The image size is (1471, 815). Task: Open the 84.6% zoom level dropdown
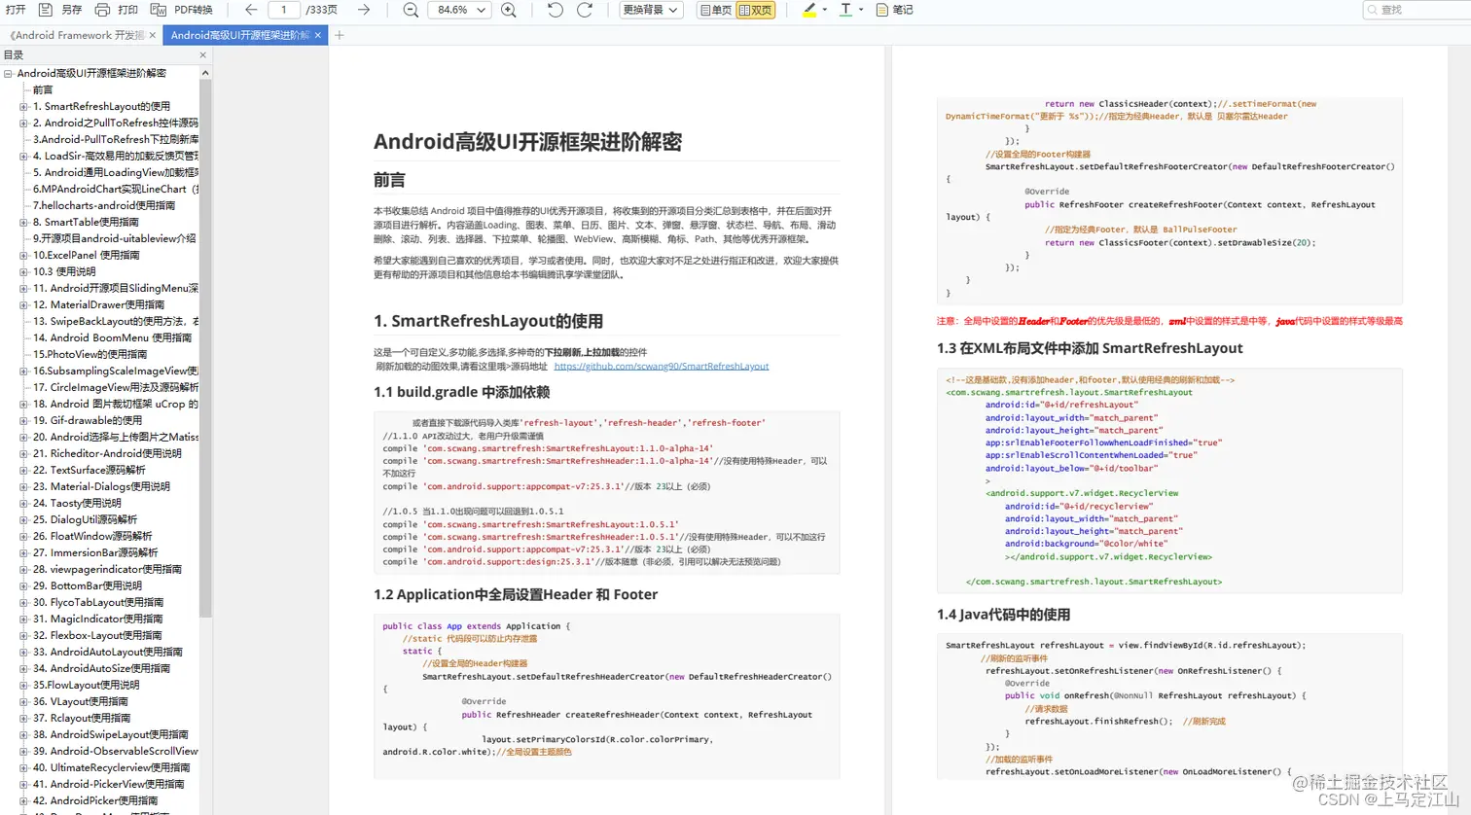[x=459, y=10]
